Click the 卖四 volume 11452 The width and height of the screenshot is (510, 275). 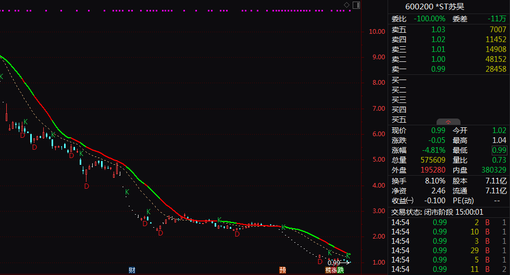(x=496, y=40)
